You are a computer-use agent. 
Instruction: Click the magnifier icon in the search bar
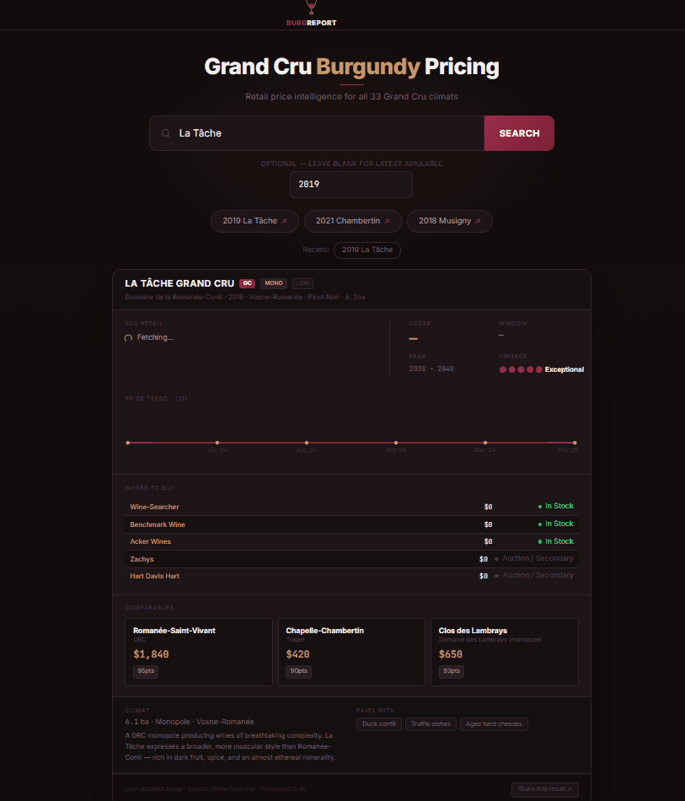[x=165, y=132]
